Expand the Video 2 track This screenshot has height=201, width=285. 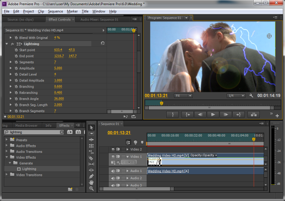127,149
